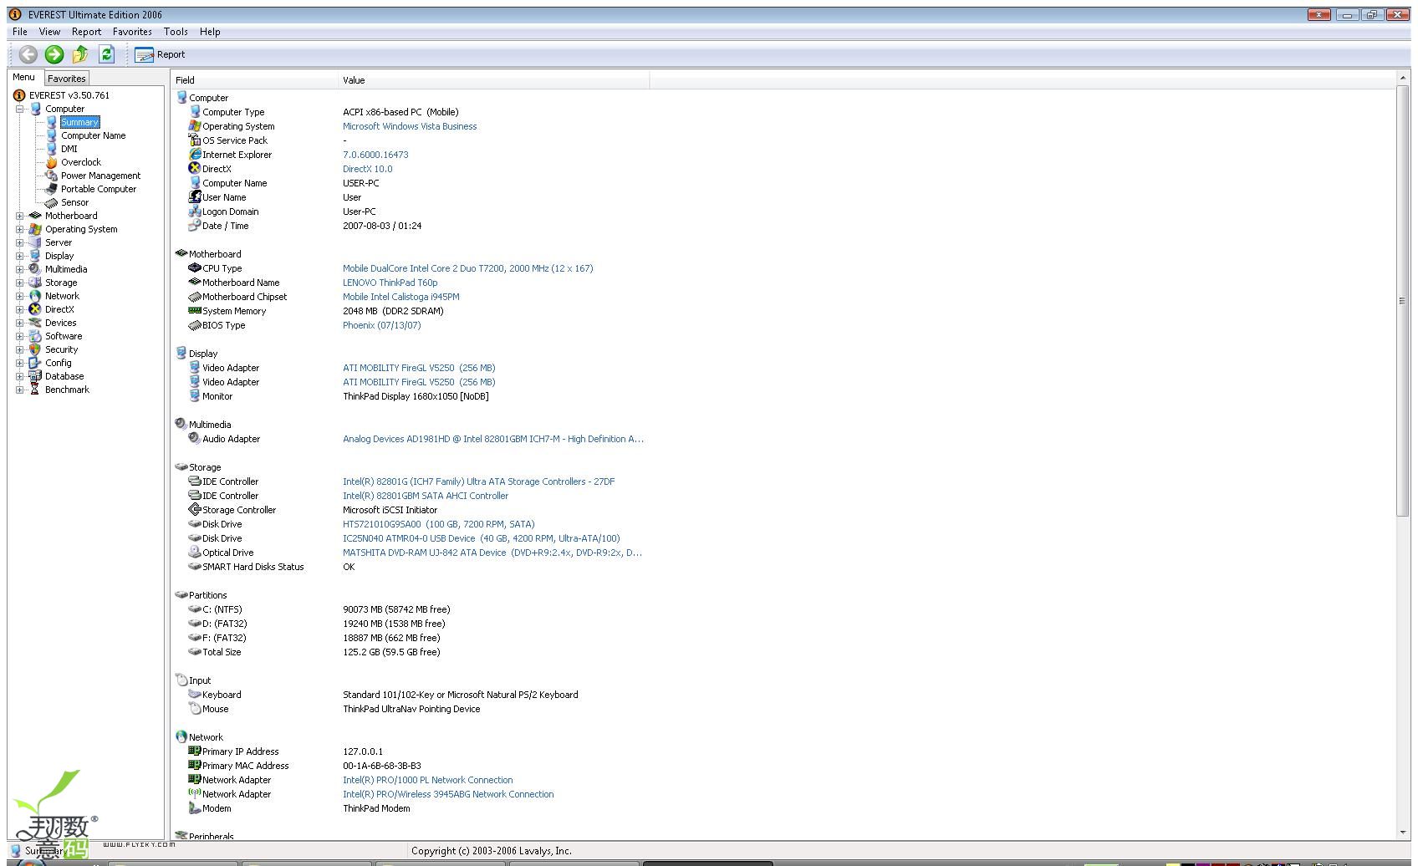Open the Favorites menu
The image size is (1418, 866).
tap(132, 32)
